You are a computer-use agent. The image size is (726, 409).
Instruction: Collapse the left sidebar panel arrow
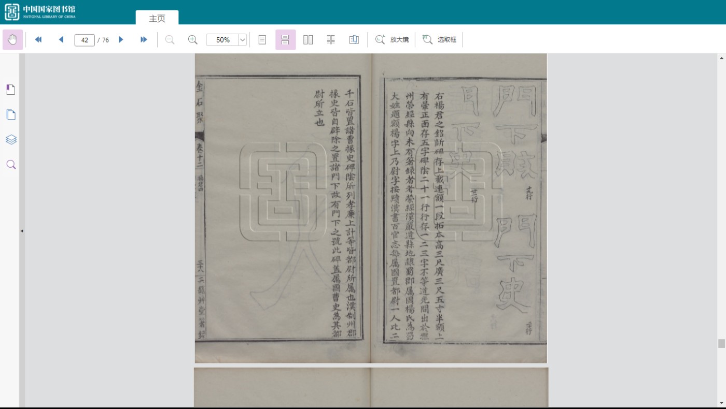point(22,231)
